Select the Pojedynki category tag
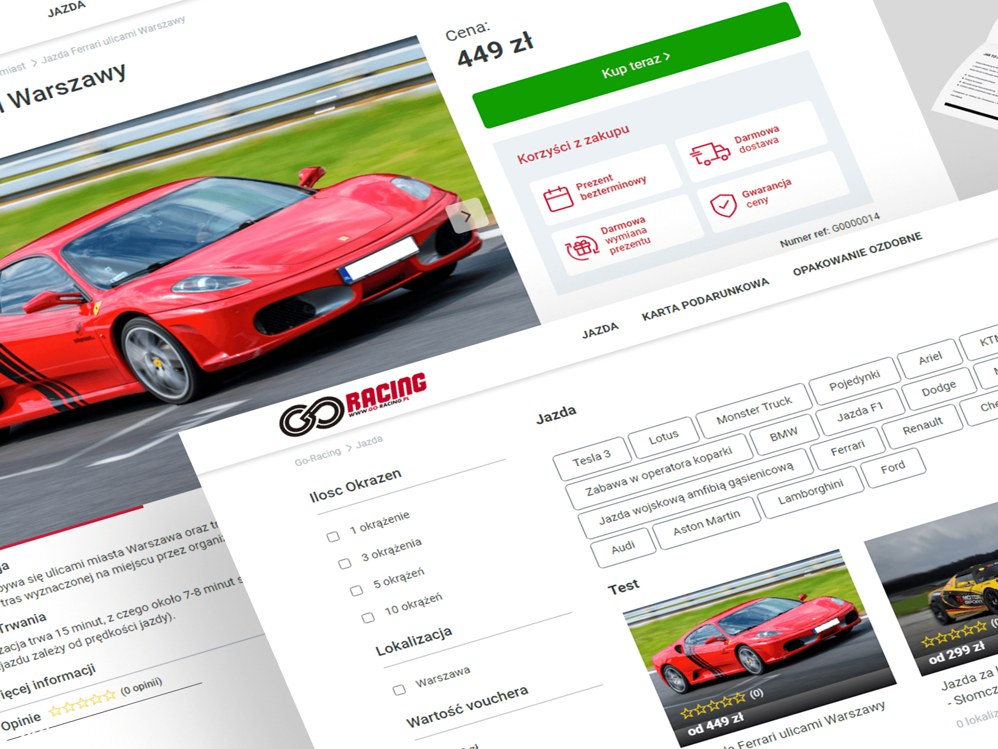Image resolution: width=998 pixels, height=749 pixels. (x=855, y=380)
